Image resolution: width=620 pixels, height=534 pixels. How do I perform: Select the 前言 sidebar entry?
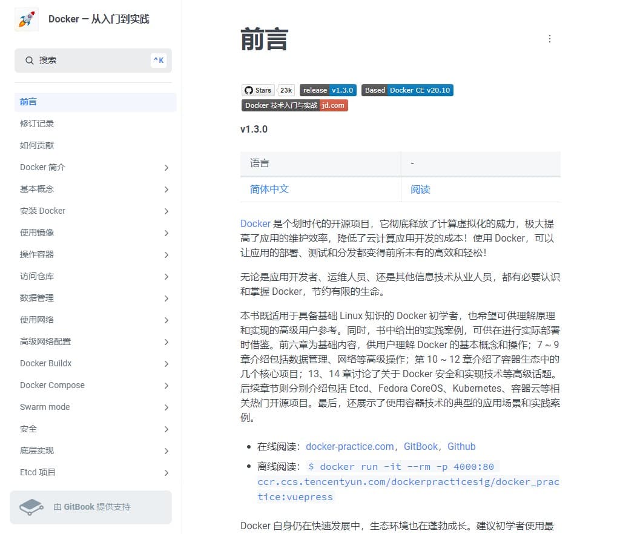point(28,102)
